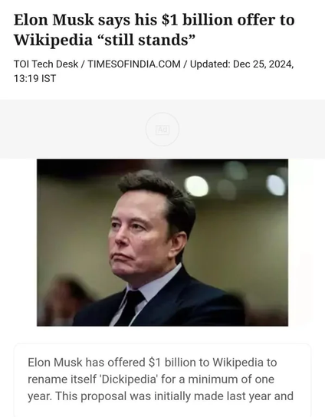
Task: Click the bright bokeh light in the photo background
Action: pos(196,186)
